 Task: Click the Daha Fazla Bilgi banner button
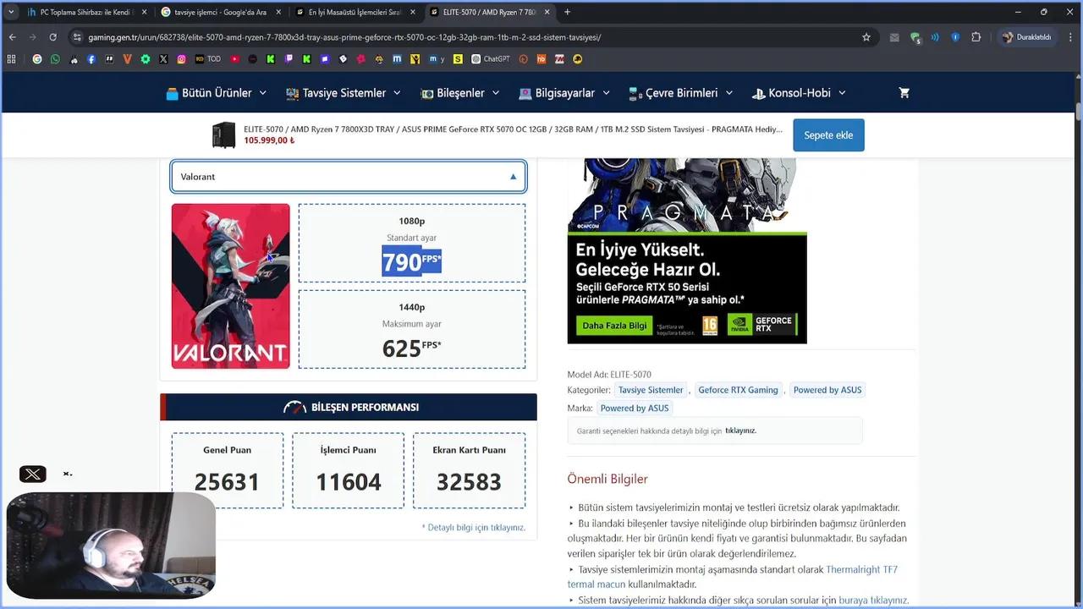[x=615, y=326]
